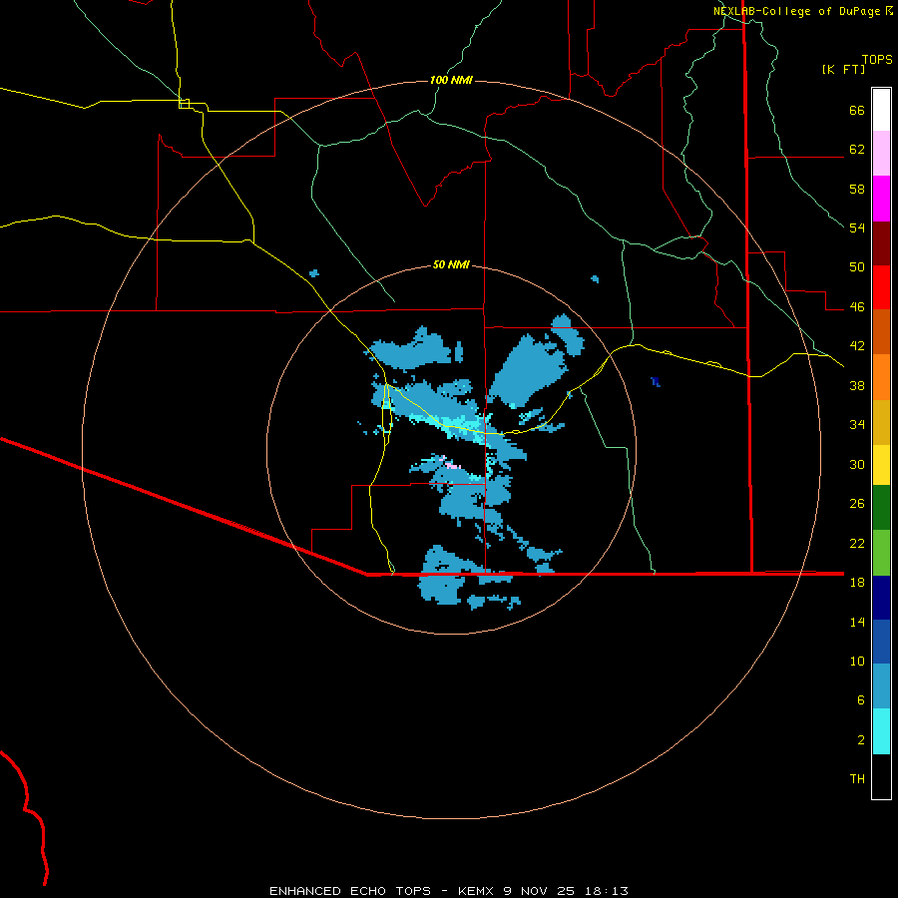Image resolution: width=898 pixels, height=898 pixels.
Task: Click the 100 NMI range ring label
Action: click(x=451, y=80)
